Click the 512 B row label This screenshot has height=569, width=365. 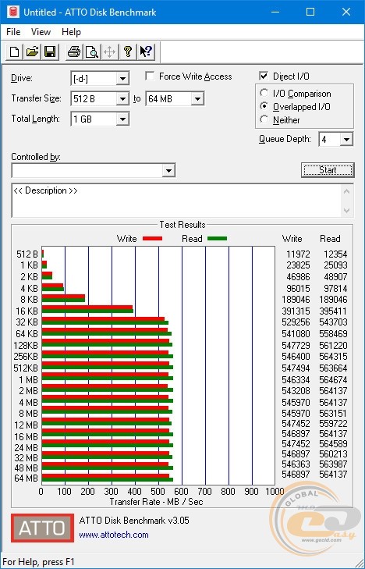pyautogui.click(x=27, y=254)
